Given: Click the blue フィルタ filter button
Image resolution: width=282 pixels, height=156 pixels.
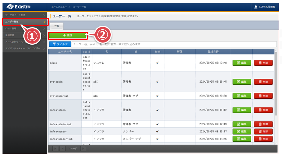Looking at the screenshot, I should [x=60, y=44].
